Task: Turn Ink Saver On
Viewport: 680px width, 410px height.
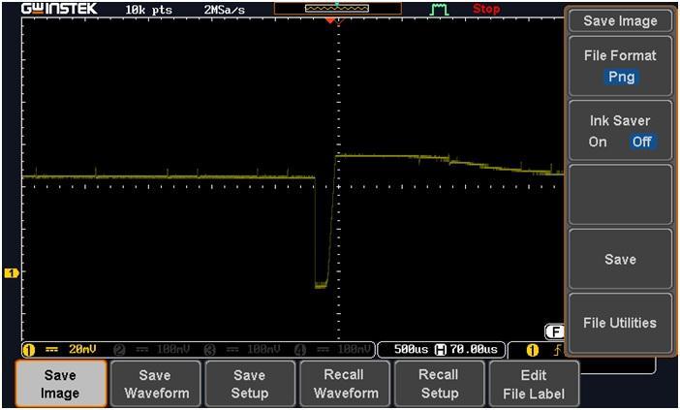Action: click(x=598, y=142)
